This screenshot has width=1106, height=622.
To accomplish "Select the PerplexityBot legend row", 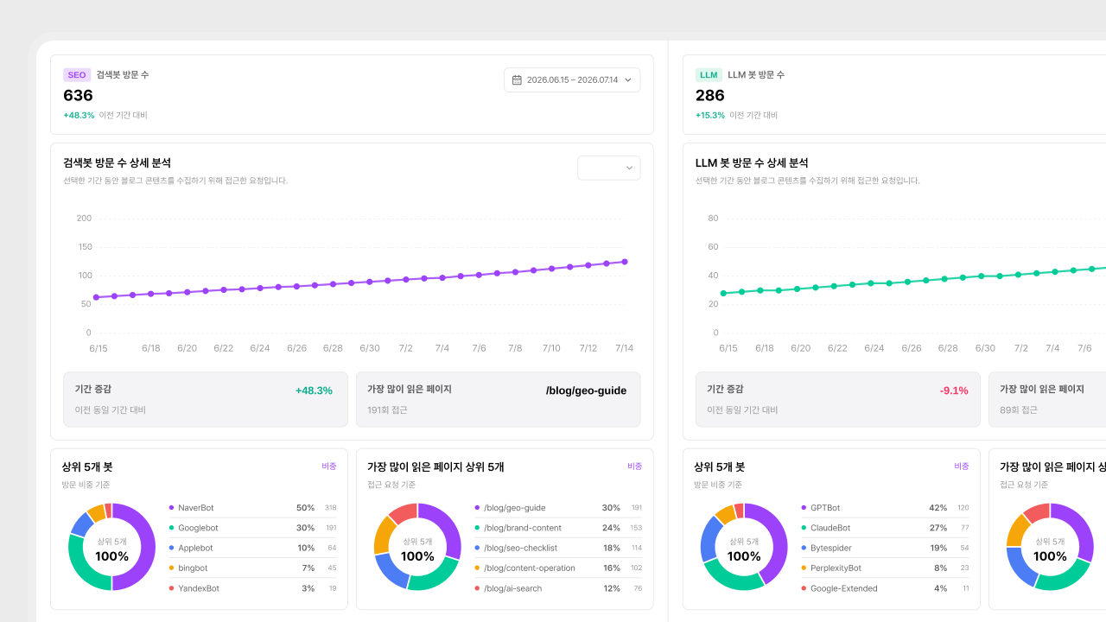I will (885, 568).
